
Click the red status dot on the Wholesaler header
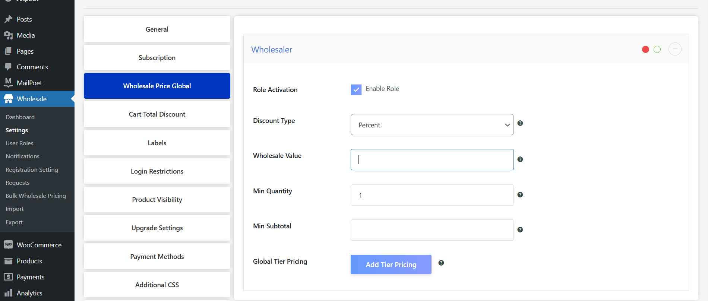pyautogui.click(x=646, y=50)
